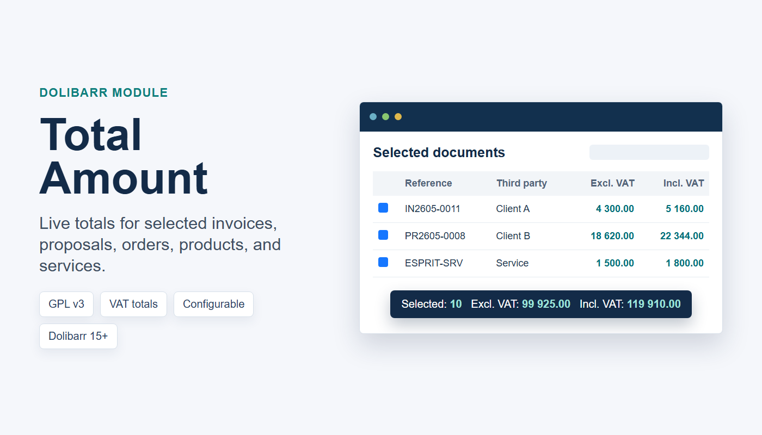Uncheck the IN2605-0011 row checkbox
762x435 pixels.
(x=383, y=208)
